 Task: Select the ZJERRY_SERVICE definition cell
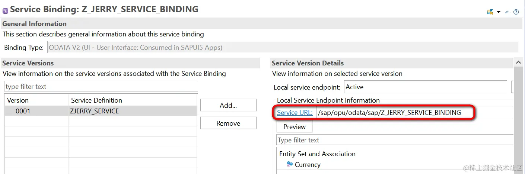[x=95, y=111]
